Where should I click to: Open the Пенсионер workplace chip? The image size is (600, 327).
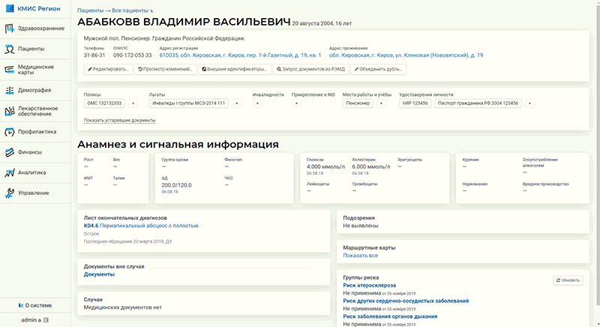(358, 103)
